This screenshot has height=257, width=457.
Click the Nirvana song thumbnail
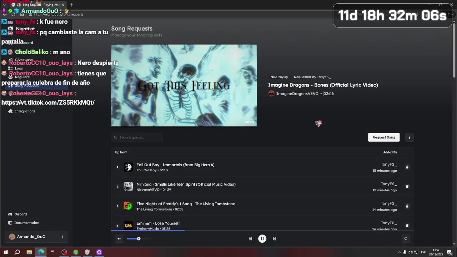pos(128,187)
